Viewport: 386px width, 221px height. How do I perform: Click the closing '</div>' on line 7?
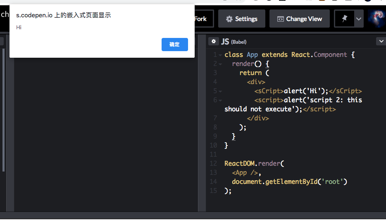coord(258,118)
